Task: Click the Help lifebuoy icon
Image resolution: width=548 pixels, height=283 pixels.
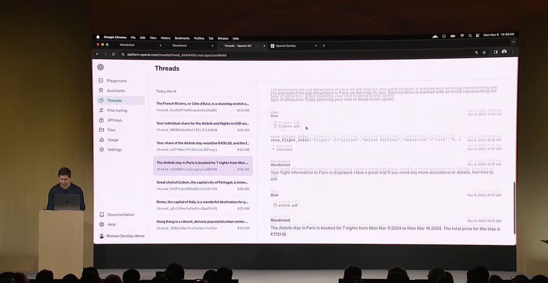Action: tap(102, 224)
